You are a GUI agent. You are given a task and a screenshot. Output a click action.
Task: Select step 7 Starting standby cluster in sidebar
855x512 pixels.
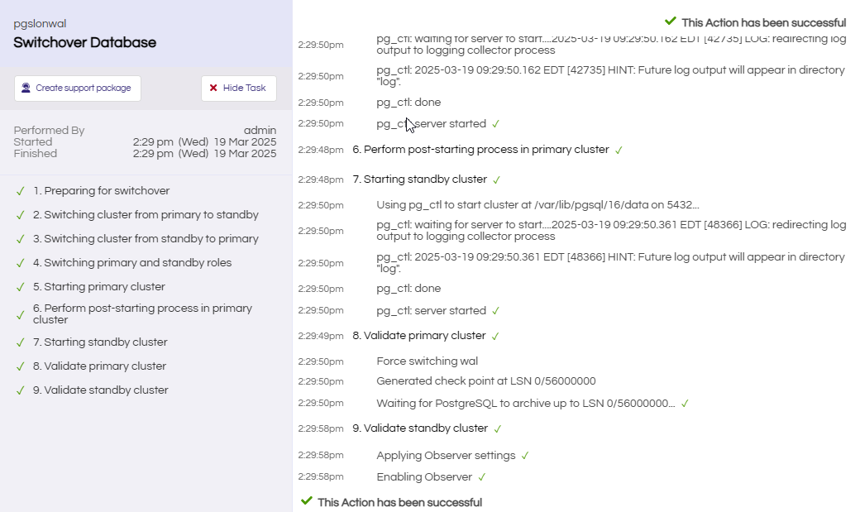[100, 342]
